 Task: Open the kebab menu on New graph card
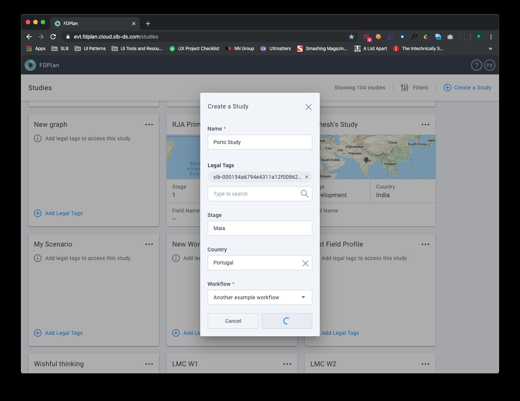[x=149, y=125]
